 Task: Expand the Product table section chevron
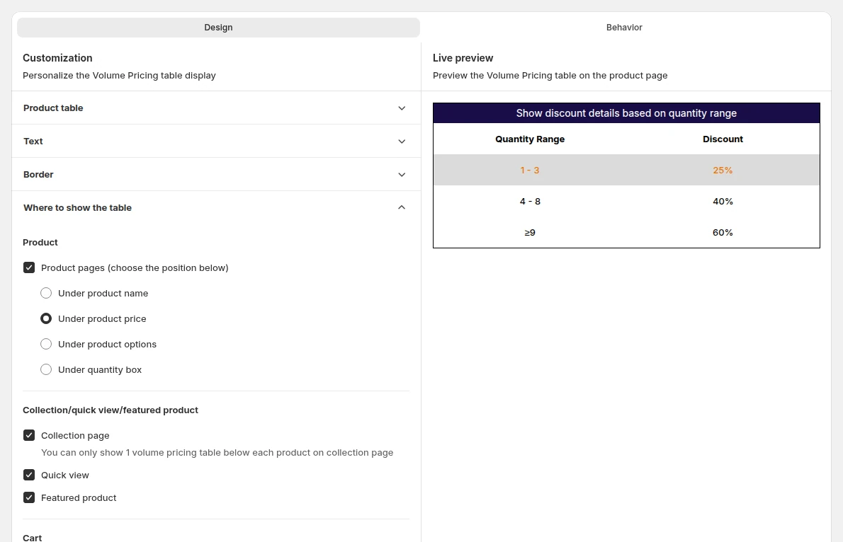point(402,108)
